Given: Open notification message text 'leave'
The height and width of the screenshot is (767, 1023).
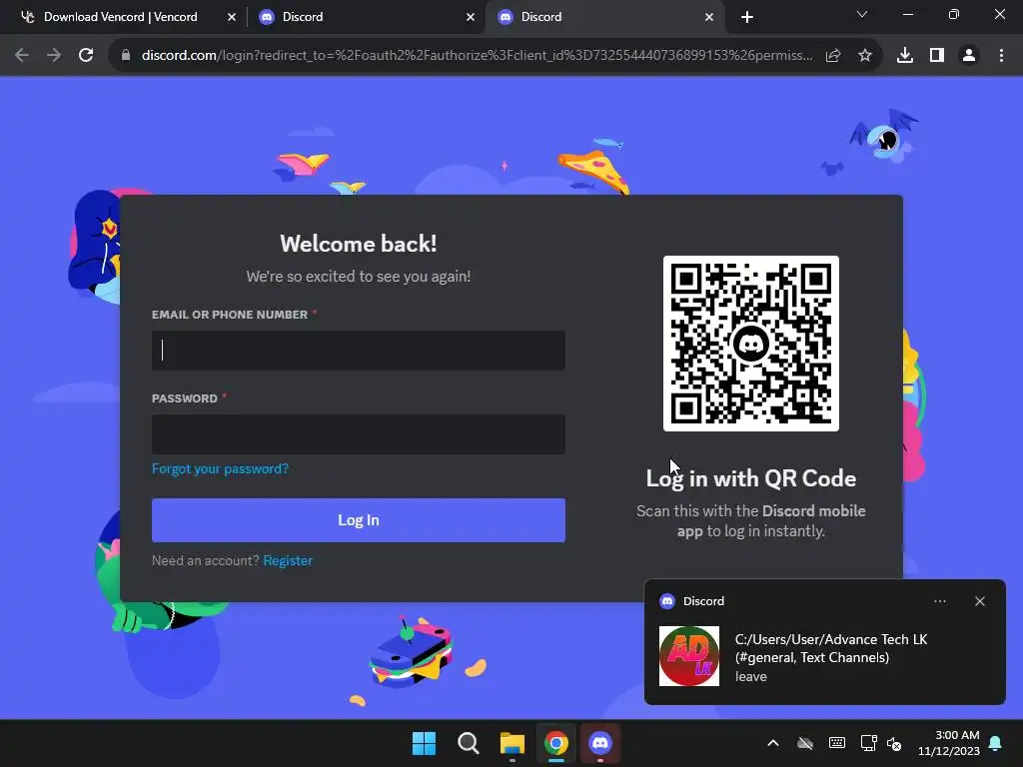Looking at the screenshot, I should pyautogui.click(x=751, y=676).
